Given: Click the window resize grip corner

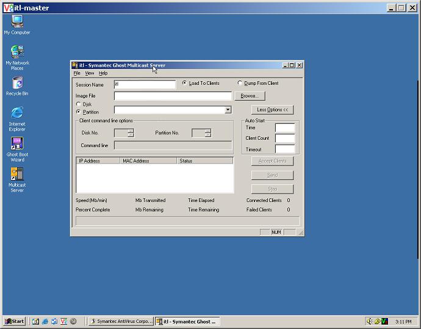Looking at the screenshot, I should point(301,233).
